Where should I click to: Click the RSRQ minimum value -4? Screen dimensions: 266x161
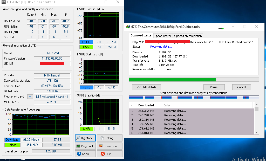[x=43, y=32]
